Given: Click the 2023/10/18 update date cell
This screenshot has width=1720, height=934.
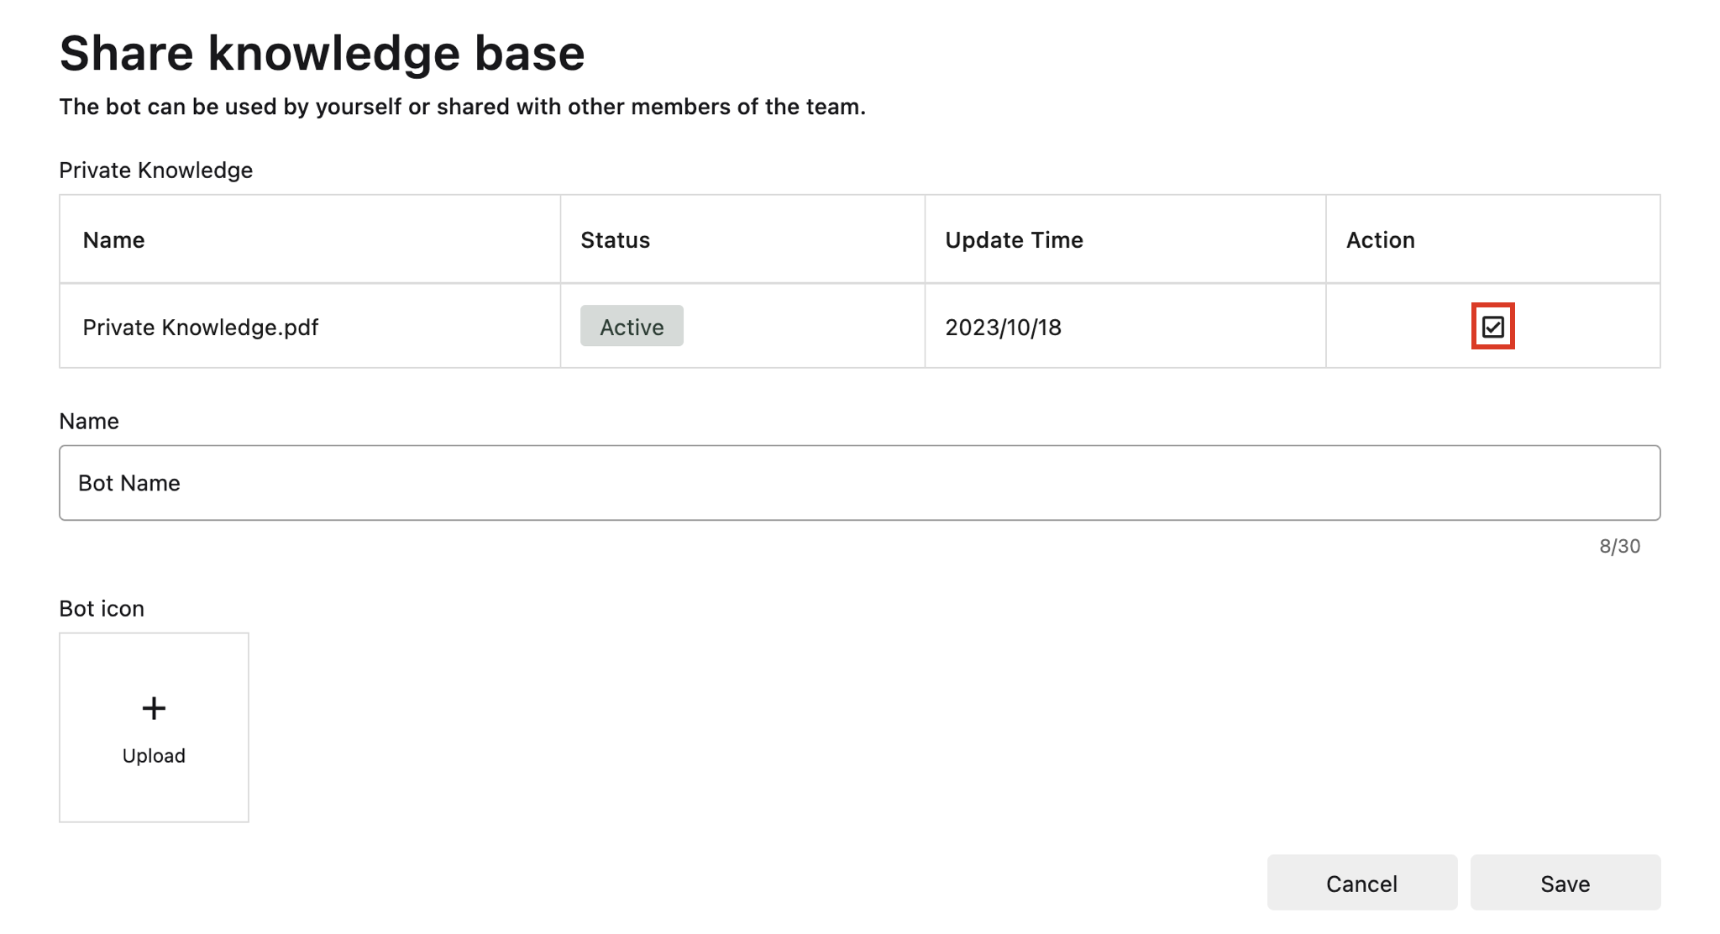Looking at the screenshot, I should [1003, 327].
